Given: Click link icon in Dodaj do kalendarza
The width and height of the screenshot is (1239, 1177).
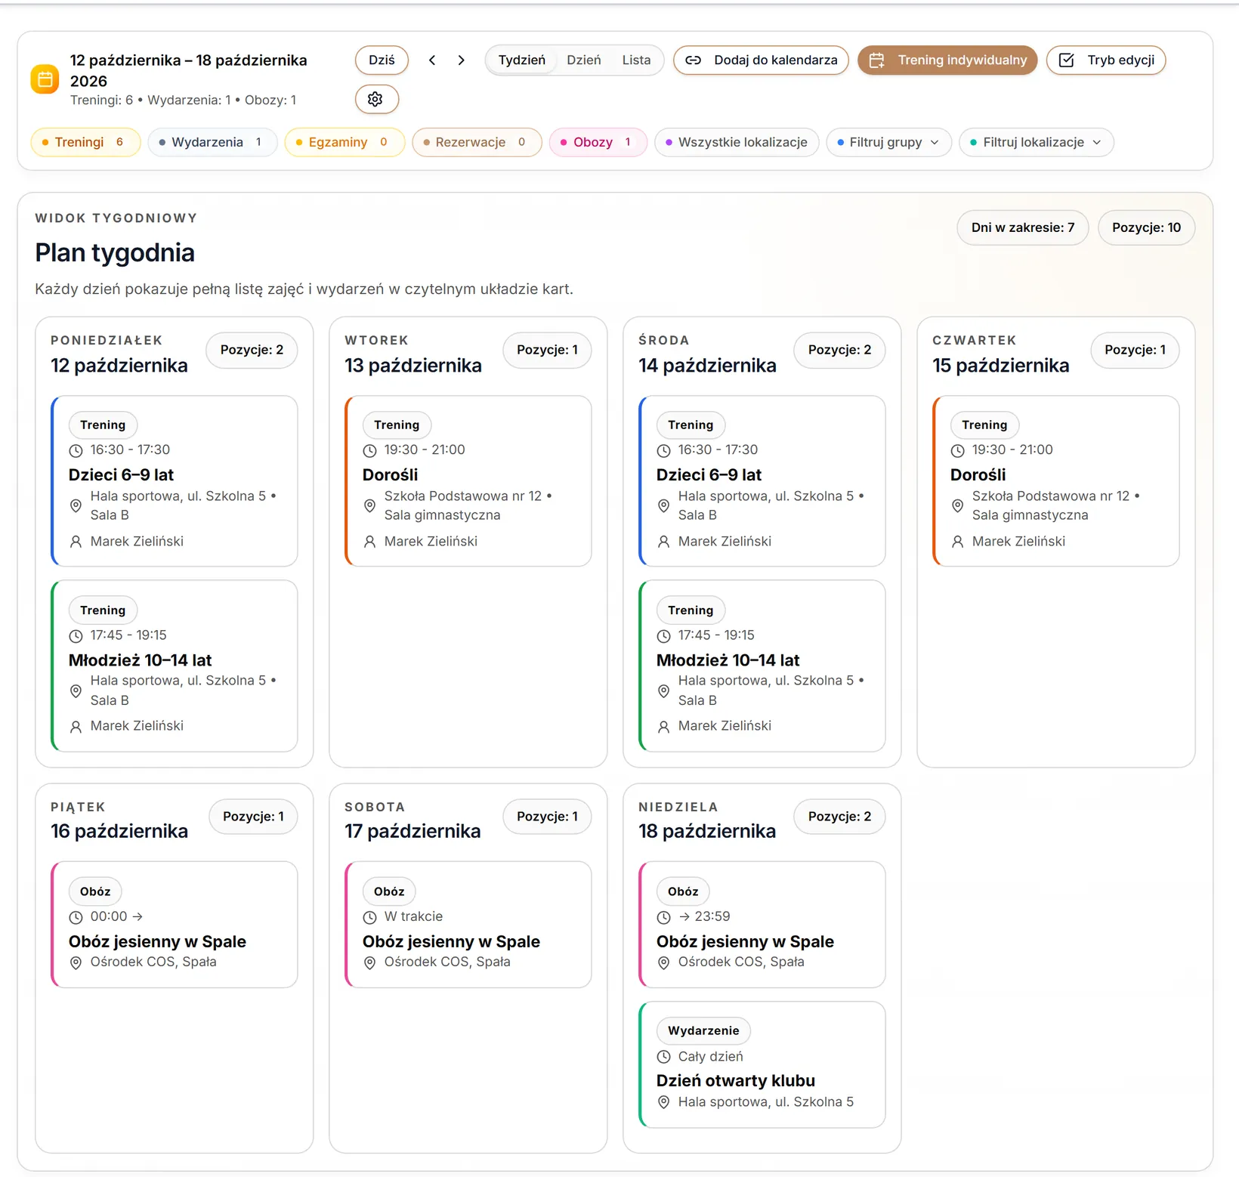Looking at the screenshot, I should pos(693,60).
